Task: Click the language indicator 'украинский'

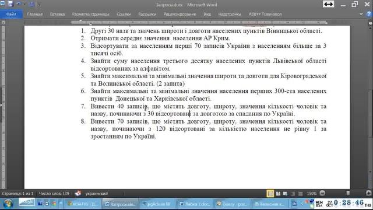Action: point(97,194)
